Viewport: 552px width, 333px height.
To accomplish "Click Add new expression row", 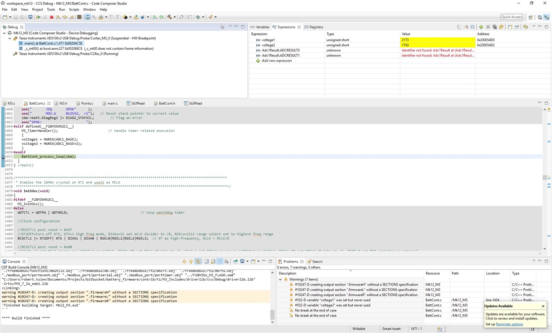I will click(x=276, y=61).
